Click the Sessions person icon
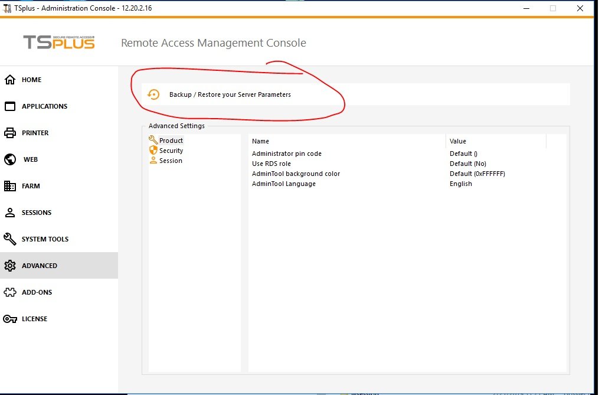599x395 pixels. (10, 213)
